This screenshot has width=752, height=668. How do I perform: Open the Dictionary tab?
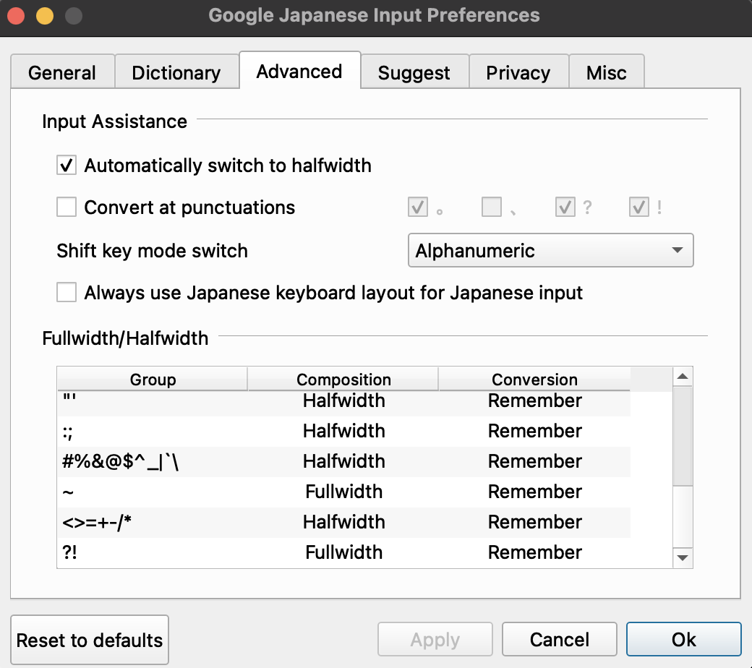coord(176,72)
